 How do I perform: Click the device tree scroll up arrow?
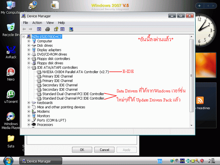pos(191,37)
